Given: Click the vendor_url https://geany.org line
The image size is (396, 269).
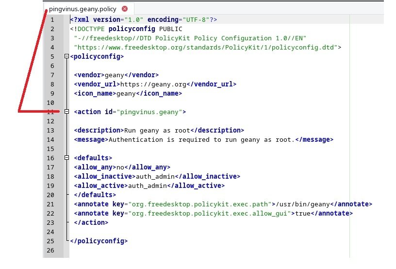Looking at the screenshot, I should coord(155,84).
